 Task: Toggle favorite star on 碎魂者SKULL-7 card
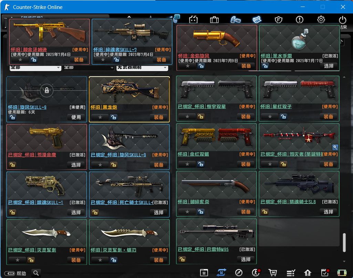pos(103,60)
